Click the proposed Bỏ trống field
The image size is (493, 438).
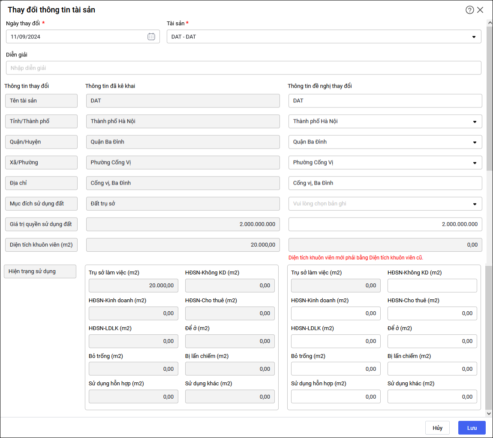336,369
